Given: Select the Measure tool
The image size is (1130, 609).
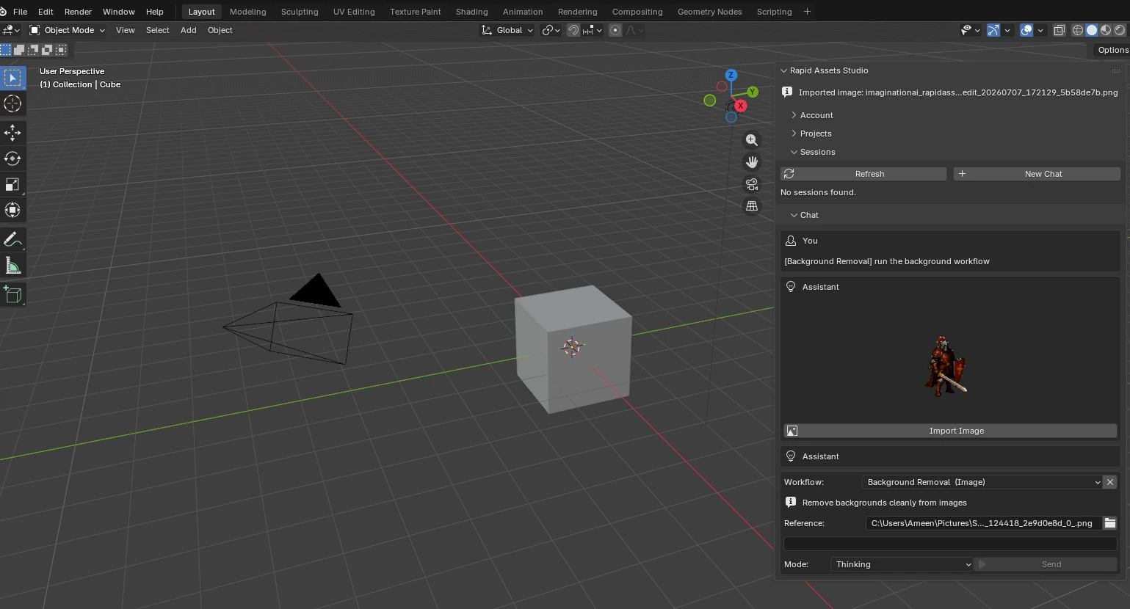Looking at the screenshot, I should click(x=12, y=266).
